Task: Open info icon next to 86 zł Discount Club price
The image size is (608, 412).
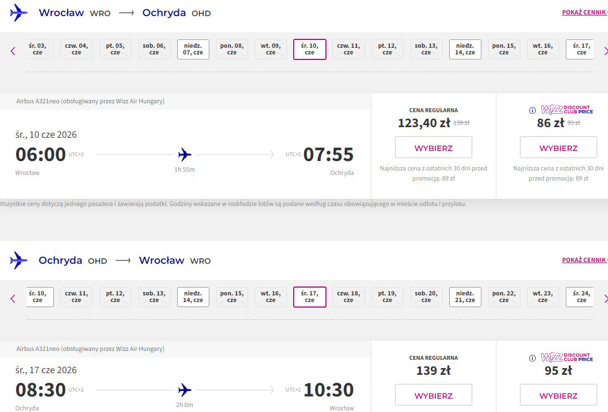Action: (x=532, y=110)
